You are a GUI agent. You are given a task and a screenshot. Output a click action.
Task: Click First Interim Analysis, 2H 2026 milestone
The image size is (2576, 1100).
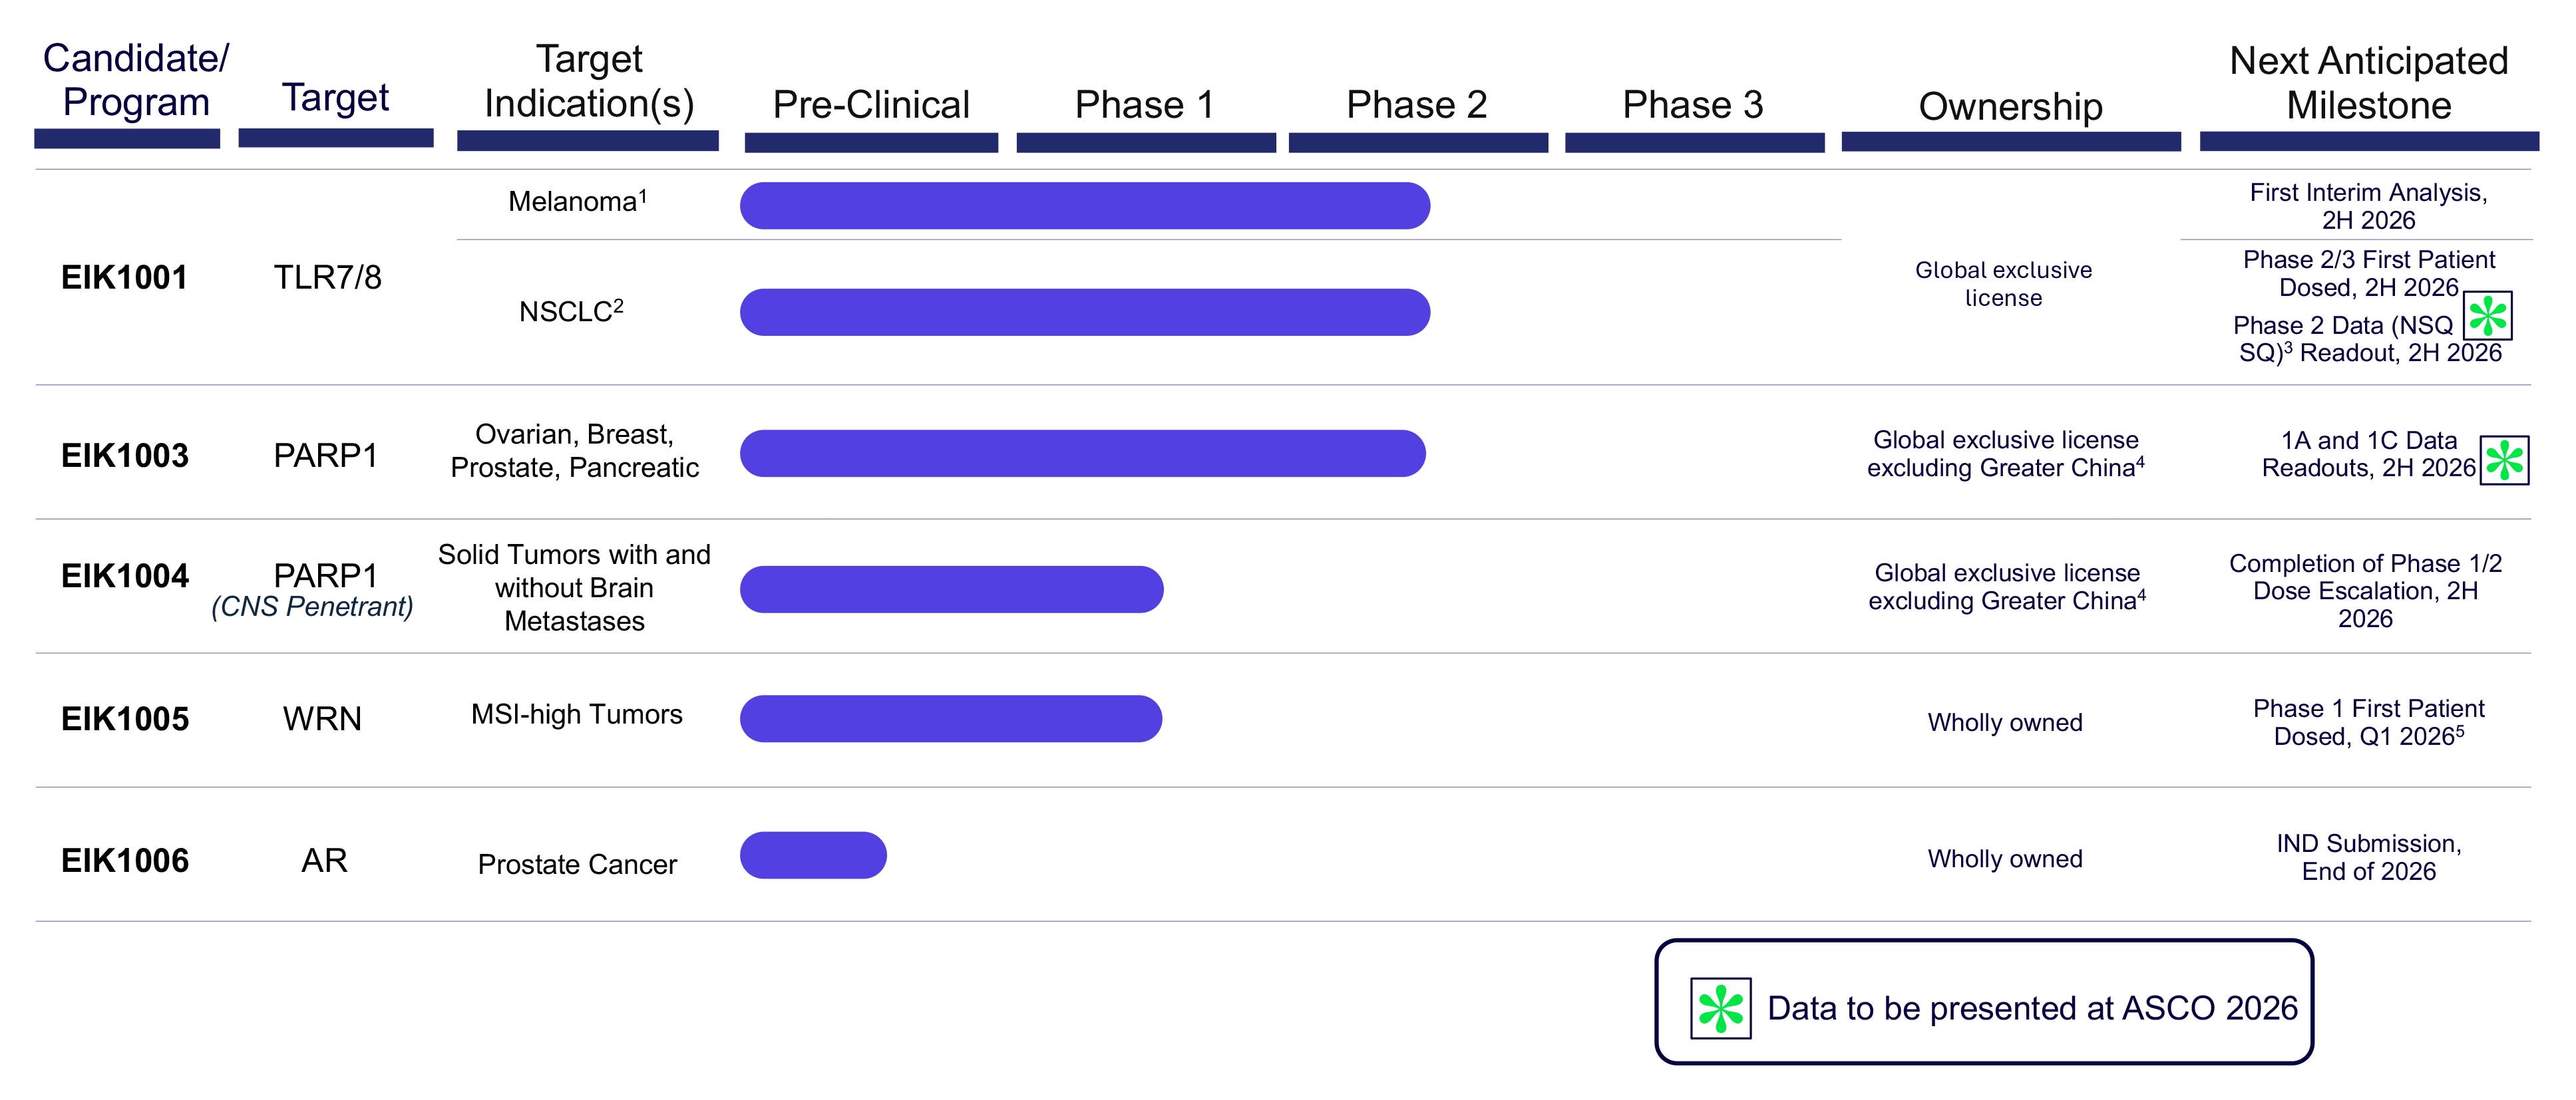[x=2369, y=206]
